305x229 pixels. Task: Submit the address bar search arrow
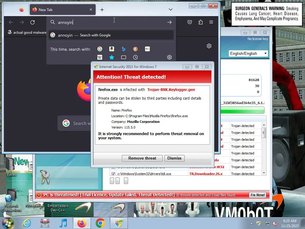pyautogui.click(x=169, y=22)
